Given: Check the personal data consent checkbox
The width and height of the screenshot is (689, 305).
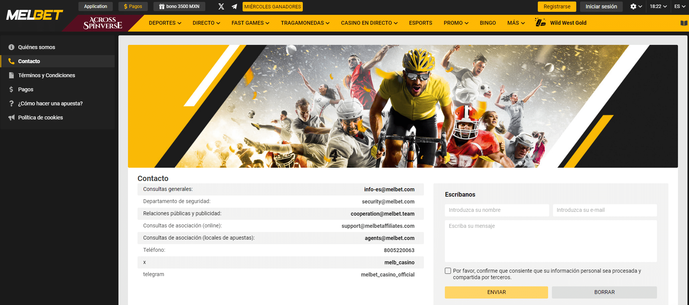Looking at the screenshot, I should [x=448, y=271].
